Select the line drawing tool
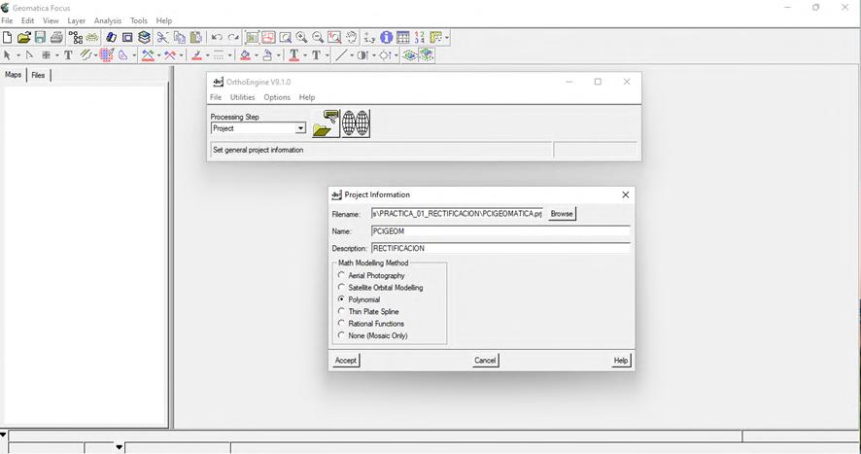 [x=341, y=55]
